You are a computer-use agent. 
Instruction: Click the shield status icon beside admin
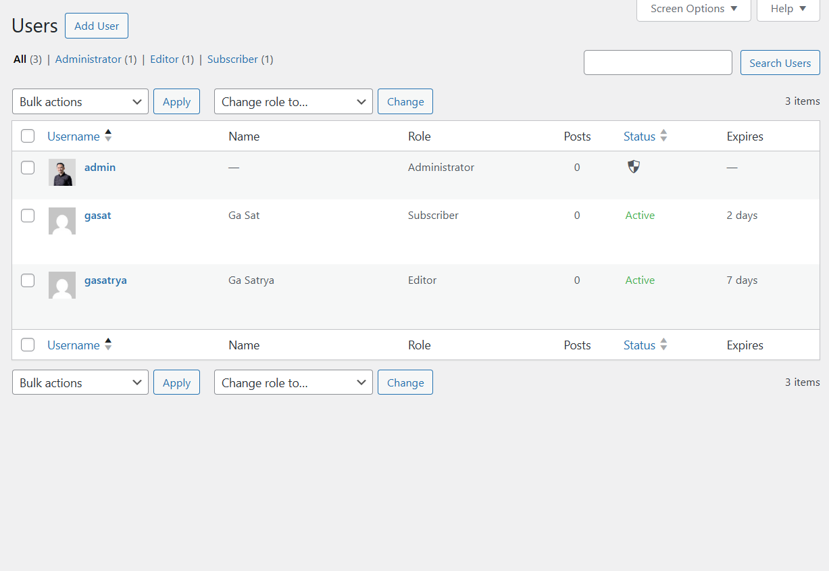pyautogui.click(x=634, y=166)
